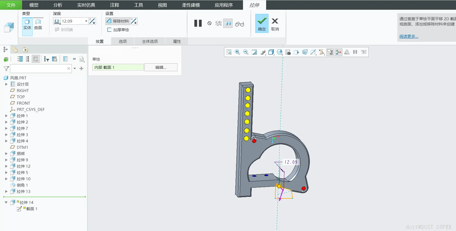Click the saved orientations box icon
This screenshot has width=456, height=231.
[x=271, y=52]
